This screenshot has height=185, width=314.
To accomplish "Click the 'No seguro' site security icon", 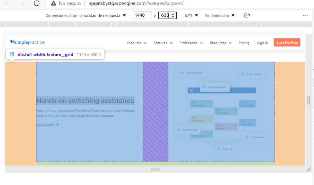I will [53, 4].
